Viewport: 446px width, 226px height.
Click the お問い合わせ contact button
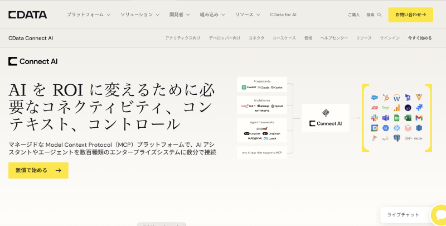coord(410,15)
